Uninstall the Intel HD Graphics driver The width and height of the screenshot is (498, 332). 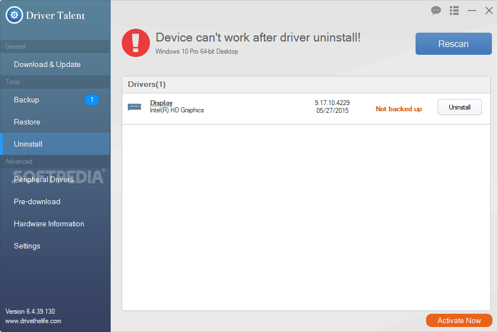(x=460, y=107)
